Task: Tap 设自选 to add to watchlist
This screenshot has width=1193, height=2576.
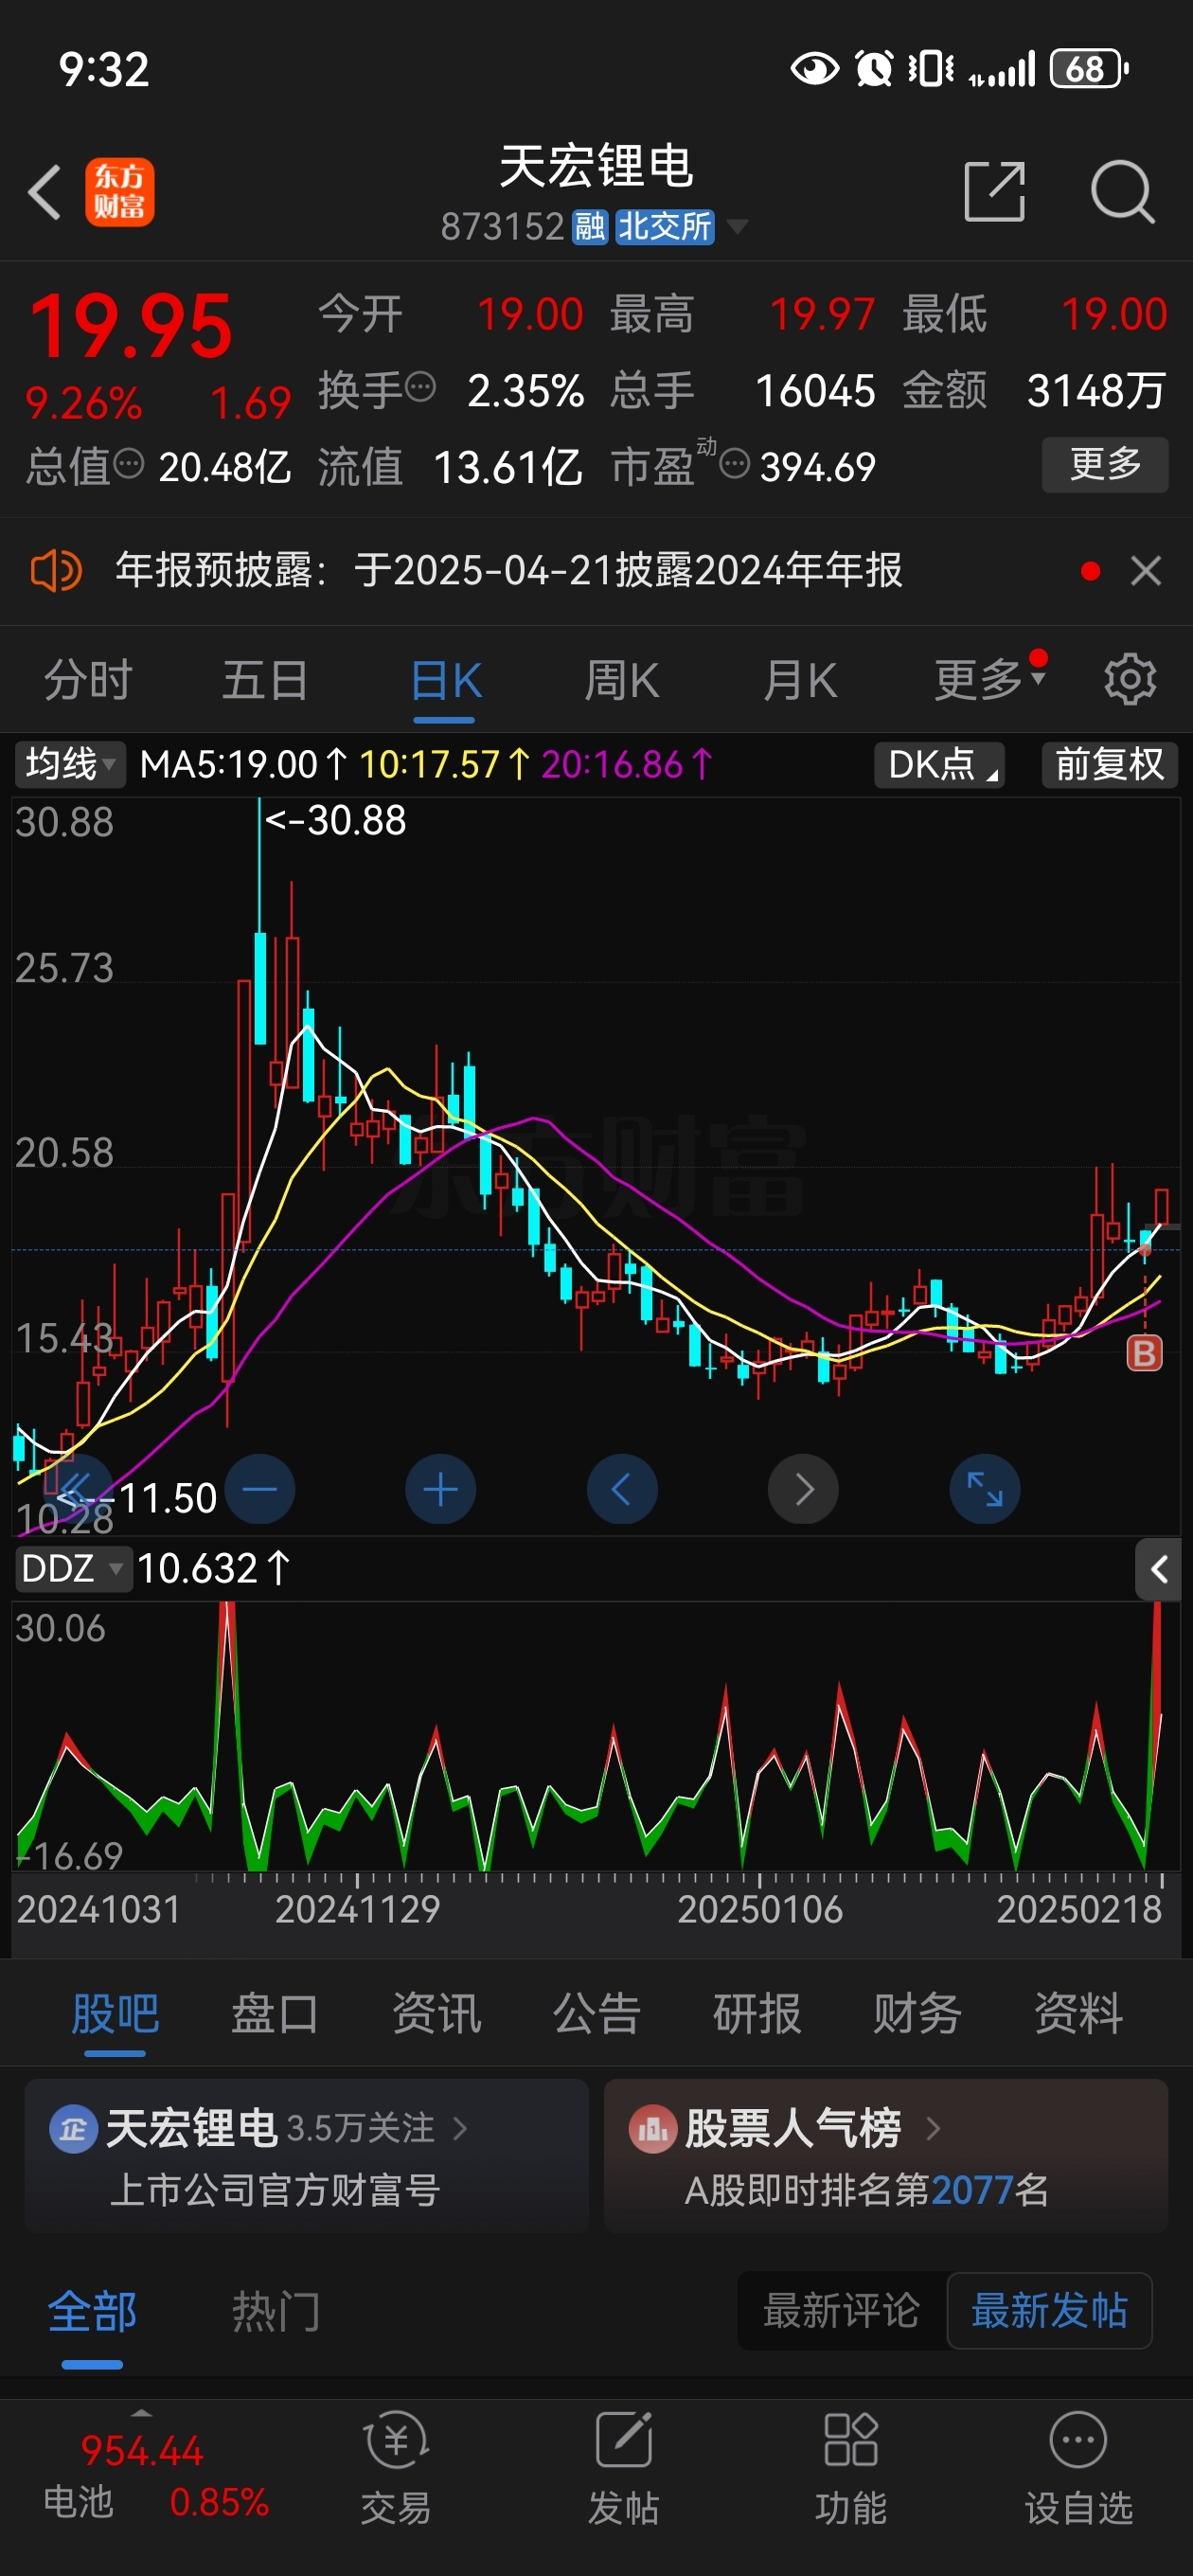Action: tap(1078, 2467)
